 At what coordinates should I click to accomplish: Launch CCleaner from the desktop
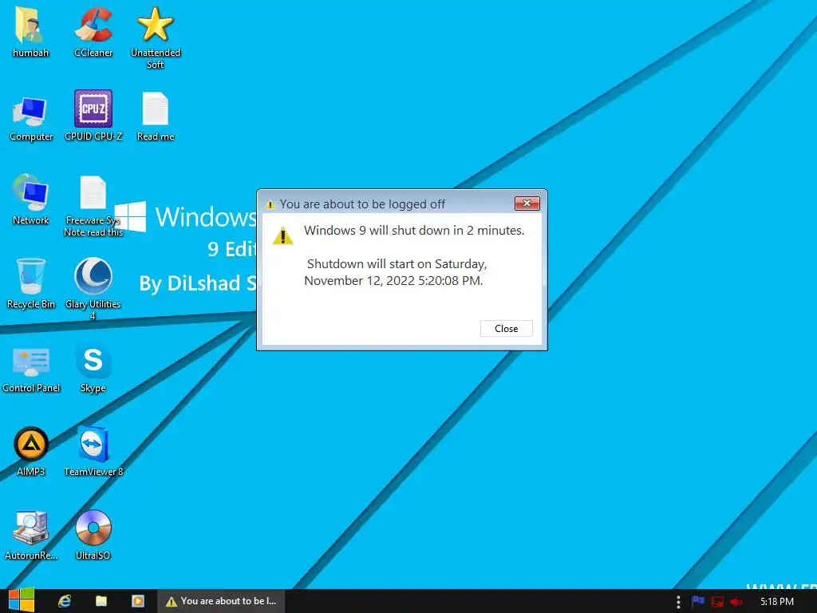[93, 32]
